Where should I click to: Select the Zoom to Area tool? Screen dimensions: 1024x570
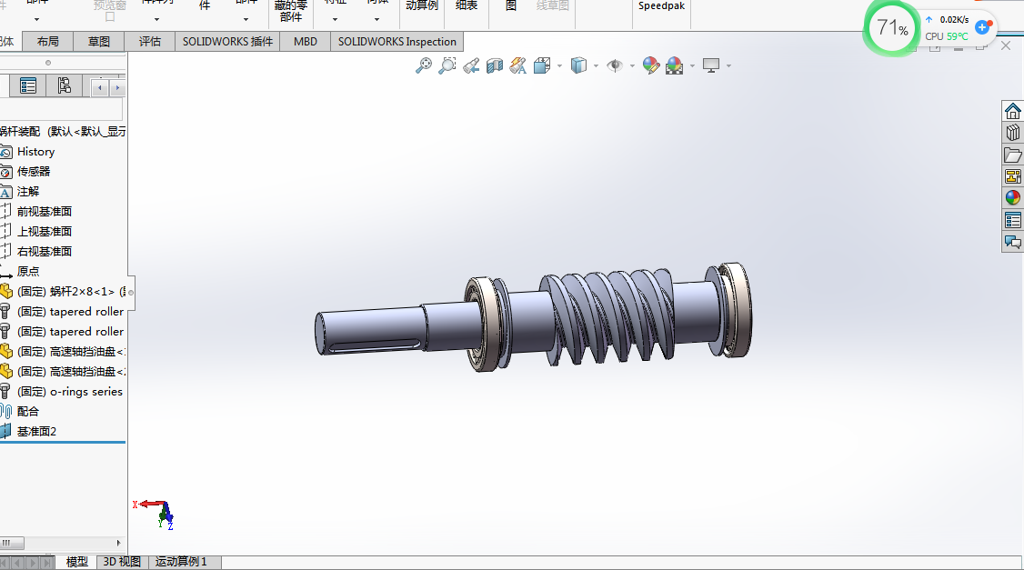coord(447,65)
